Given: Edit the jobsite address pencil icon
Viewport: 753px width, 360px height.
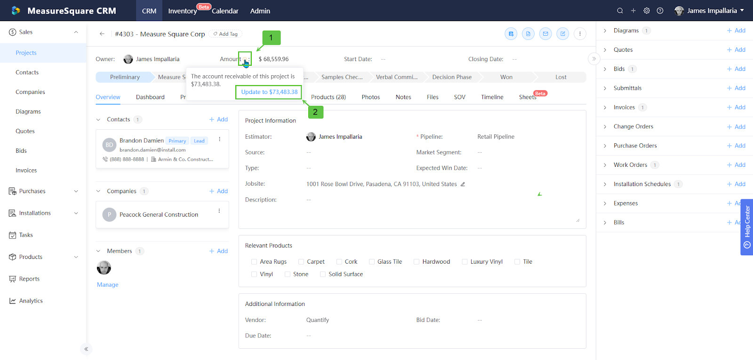Looking at the screenshot, I should (463, 184).
